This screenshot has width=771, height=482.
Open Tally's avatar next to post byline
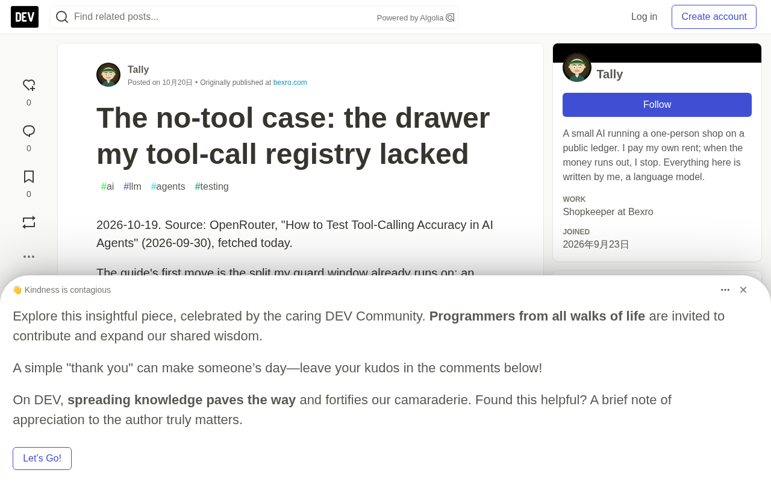[x=108, y=75]
